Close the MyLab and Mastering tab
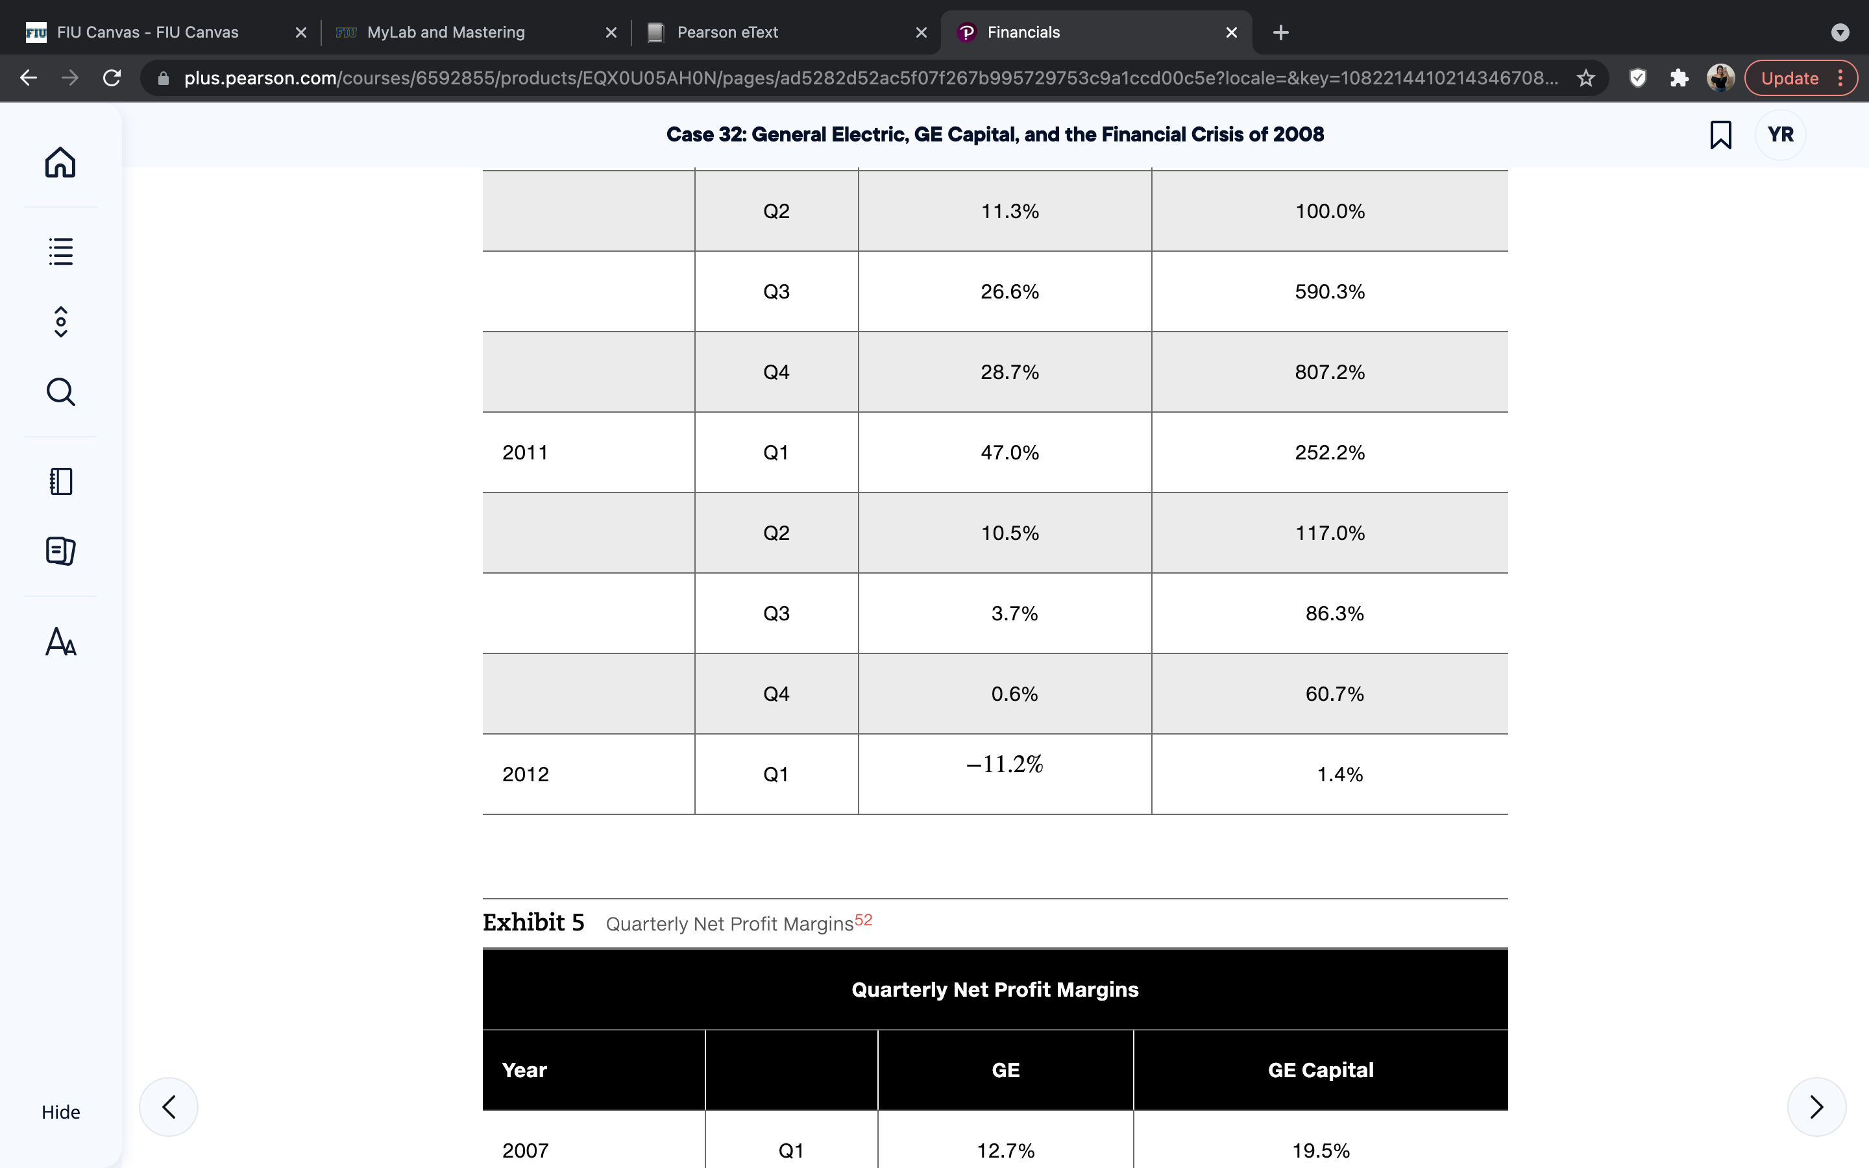This screenshot has height=1168, width=1869. (611, 32)
